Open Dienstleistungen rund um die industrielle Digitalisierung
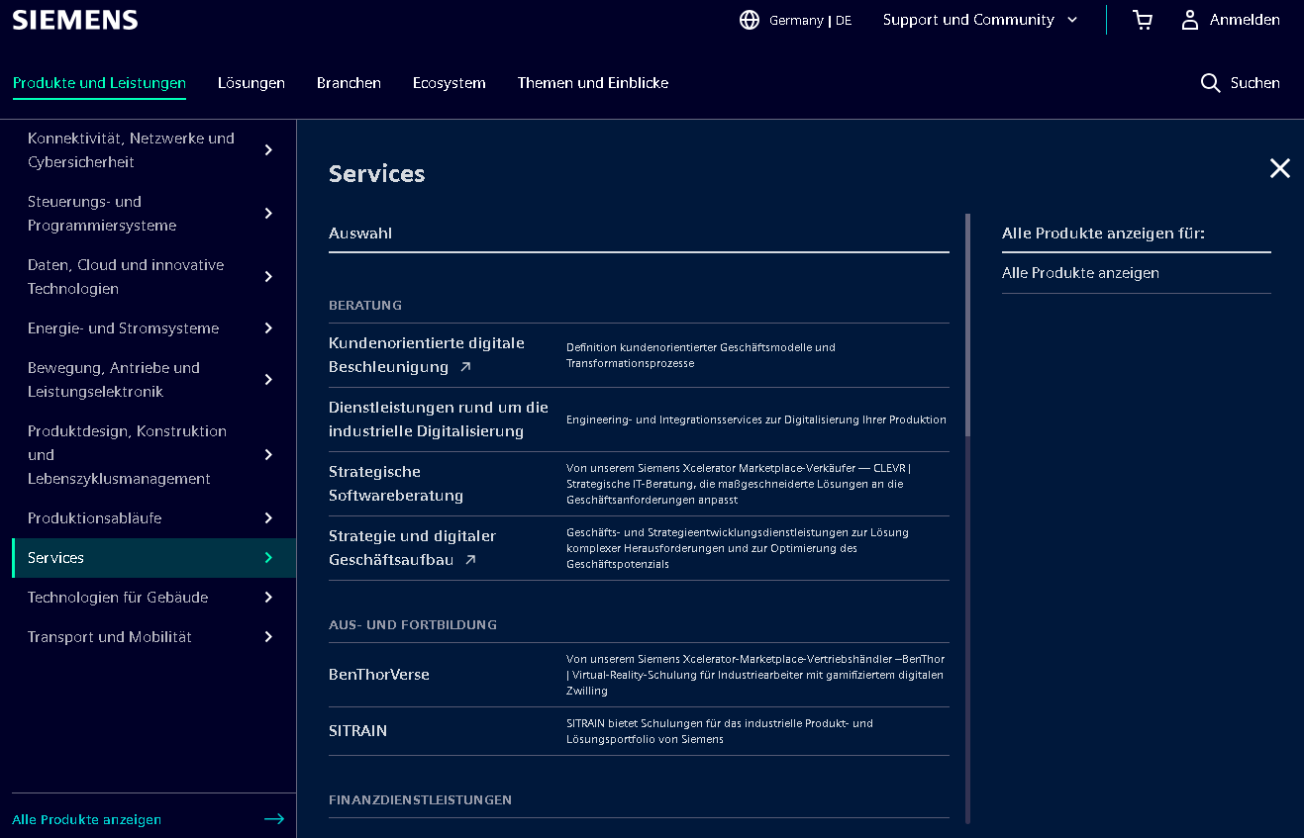Viewport: 1304px width, 838px height. 439,419
